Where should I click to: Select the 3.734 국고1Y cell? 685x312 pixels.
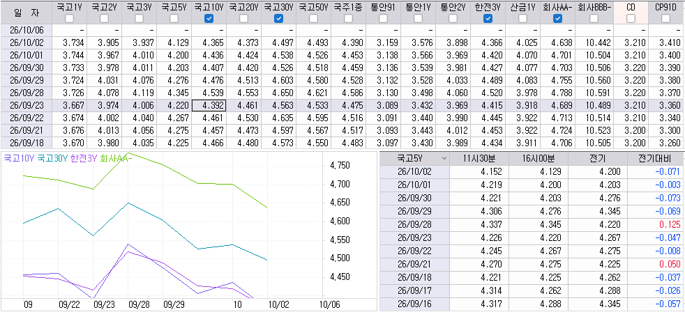[x=69, y=42]
